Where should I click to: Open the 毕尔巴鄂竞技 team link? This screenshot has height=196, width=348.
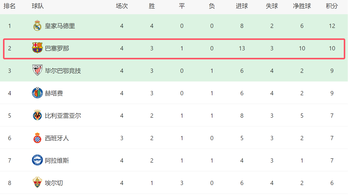pyautogui.click(x=63, y=71)
